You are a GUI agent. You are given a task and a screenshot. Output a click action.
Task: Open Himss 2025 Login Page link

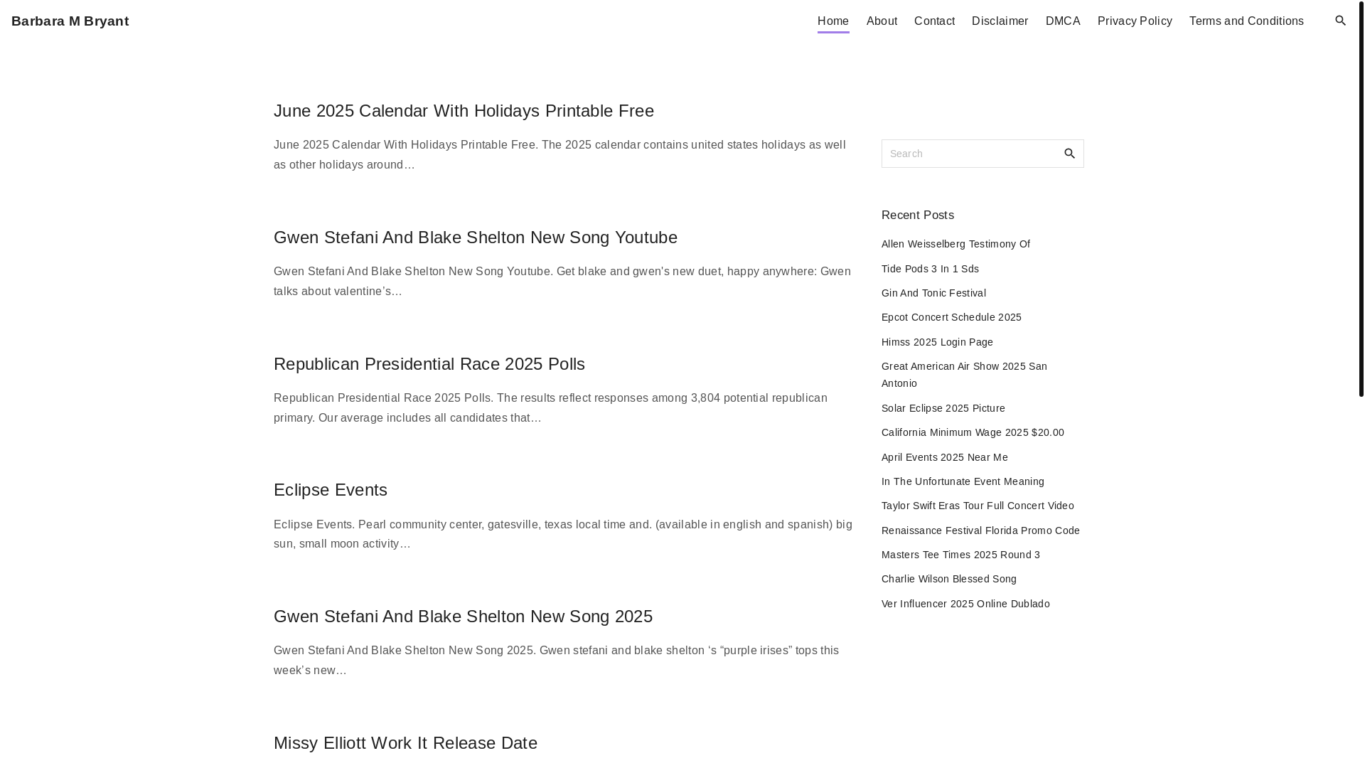[937, 342]
